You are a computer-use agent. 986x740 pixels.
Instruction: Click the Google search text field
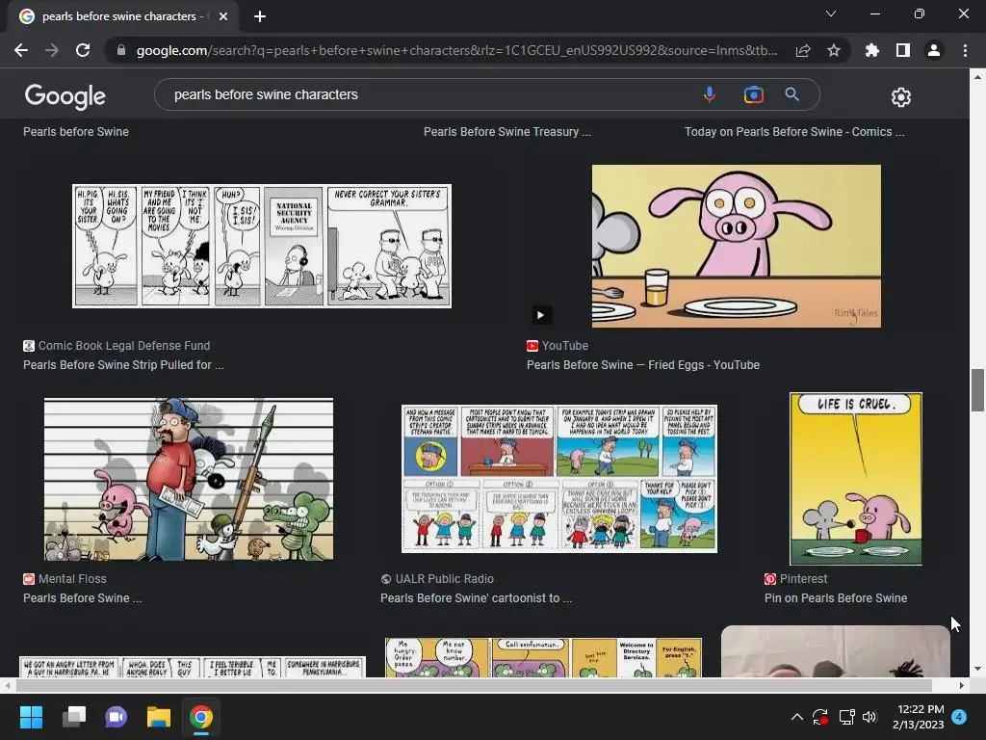pos(428,94)
